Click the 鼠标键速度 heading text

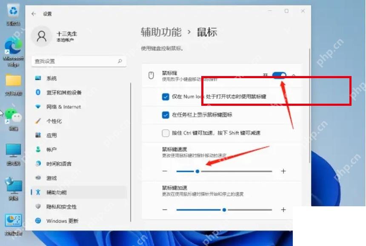(x=174, y=149)
